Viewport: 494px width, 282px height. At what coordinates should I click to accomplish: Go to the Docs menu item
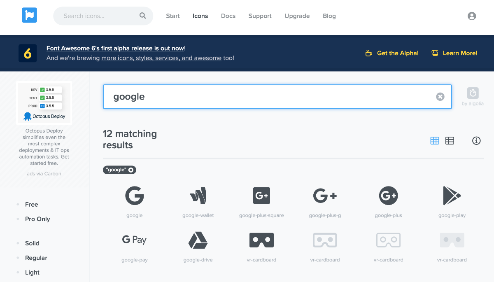(228, 16)
